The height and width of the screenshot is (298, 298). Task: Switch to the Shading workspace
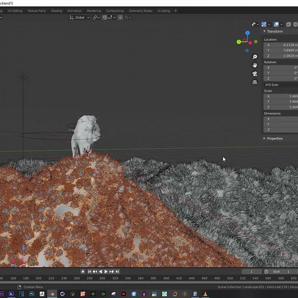tap(56, 11)
